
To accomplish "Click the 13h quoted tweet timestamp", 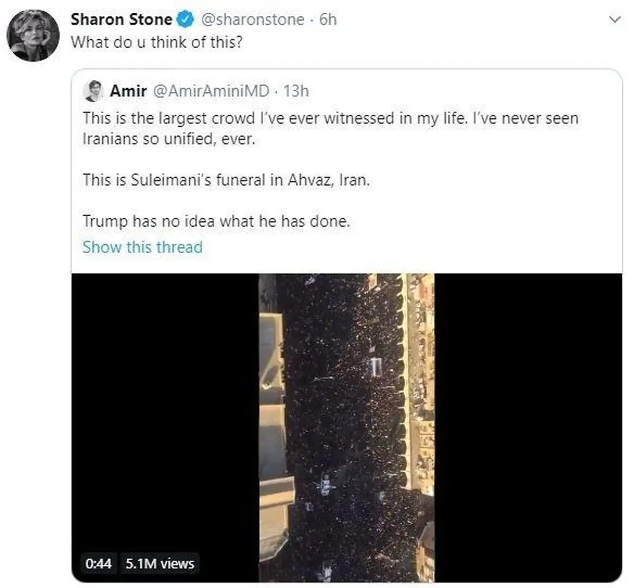I will (296, 91).
